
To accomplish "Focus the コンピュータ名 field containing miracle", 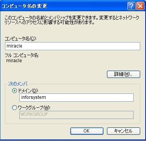I will coord(73,46).
